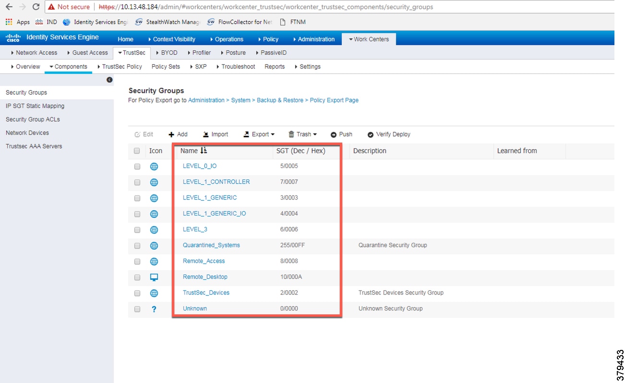The height and width of the screenshot is (383, 625).
Task: Check the LEVEL_0_IO row checkbox
Action: [x=137, y=167]
